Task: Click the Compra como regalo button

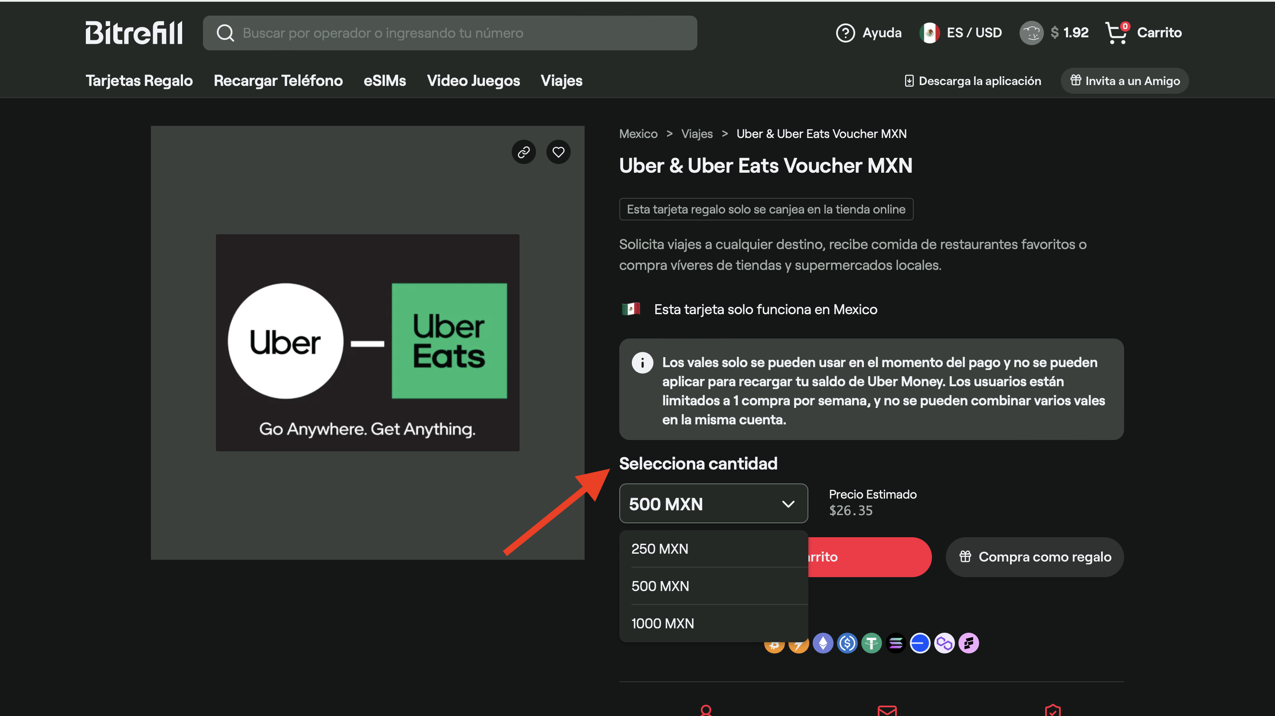Action: point(1034,557)
